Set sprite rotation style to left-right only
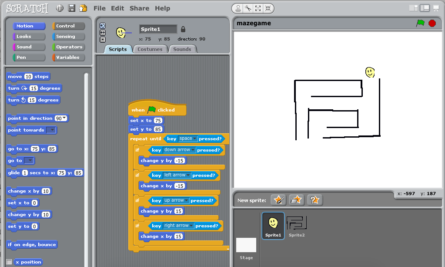This screenshot has width=445, height=267. point(103,32)
